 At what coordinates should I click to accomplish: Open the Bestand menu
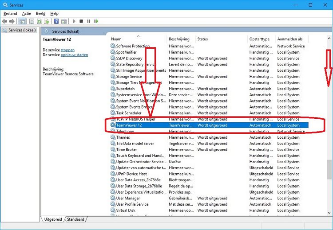tap(10, 14)
